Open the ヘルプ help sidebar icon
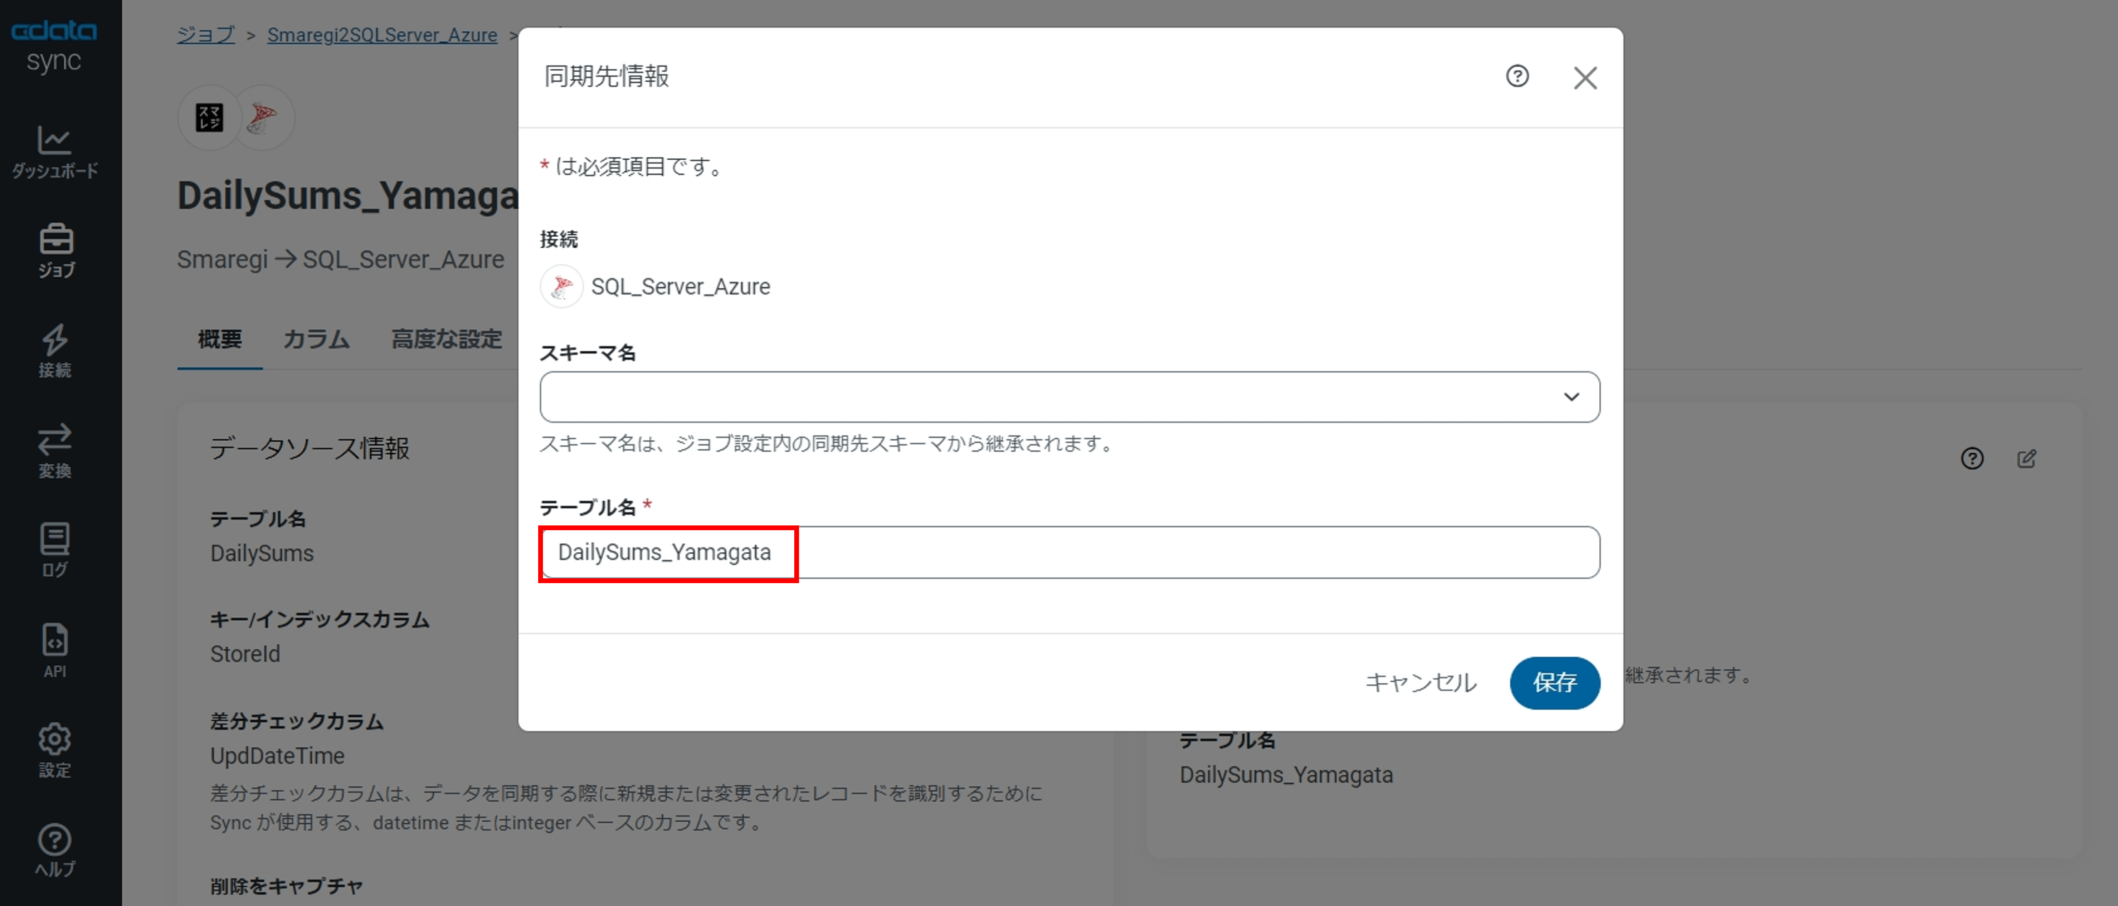Viewport: 2118px width, 906px height. [x=55, y=850]
